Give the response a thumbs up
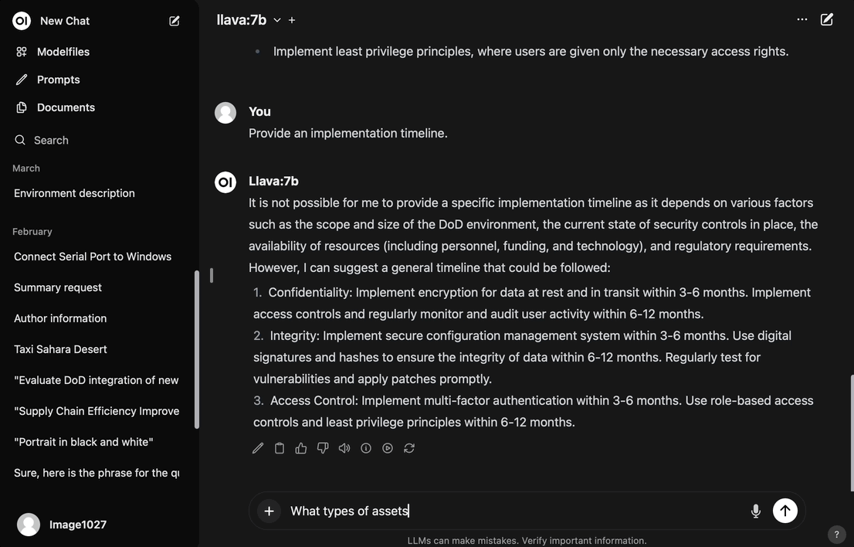 click(x=301, y=448)
